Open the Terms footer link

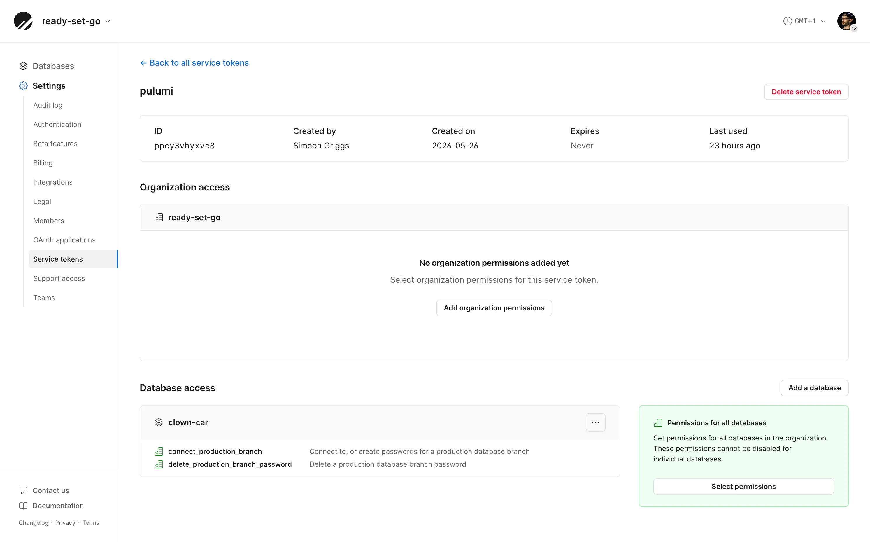point(91,523)
